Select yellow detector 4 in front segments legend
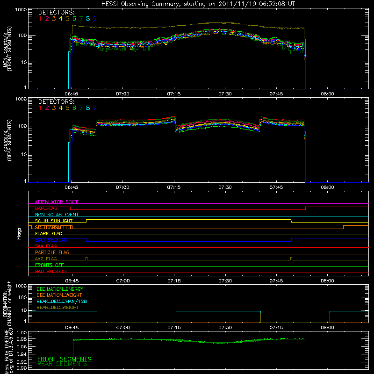 pos(61,19)
